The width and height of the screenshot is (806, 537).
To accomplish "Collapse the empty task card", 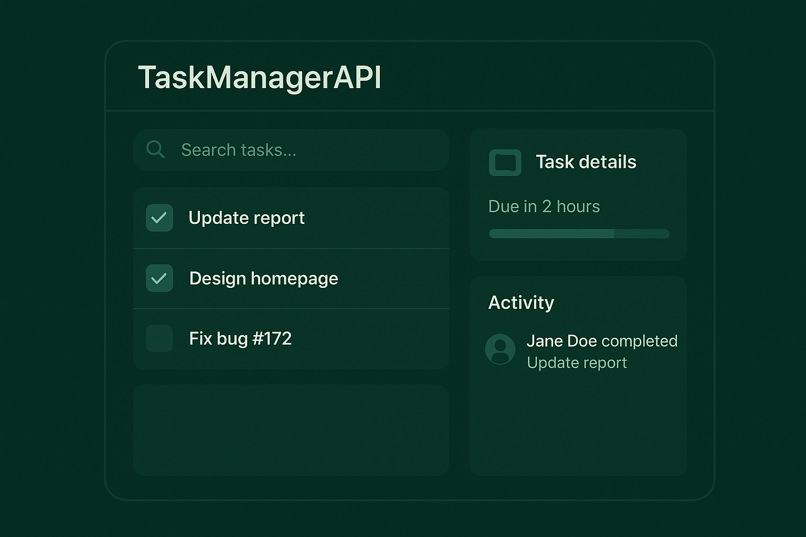I will [291, 429].
